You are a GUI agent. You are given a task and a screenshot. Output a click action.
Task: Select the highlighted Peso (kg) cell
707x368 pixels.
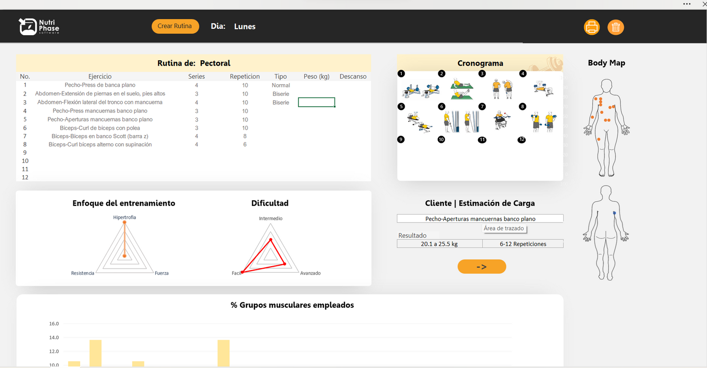316,102
